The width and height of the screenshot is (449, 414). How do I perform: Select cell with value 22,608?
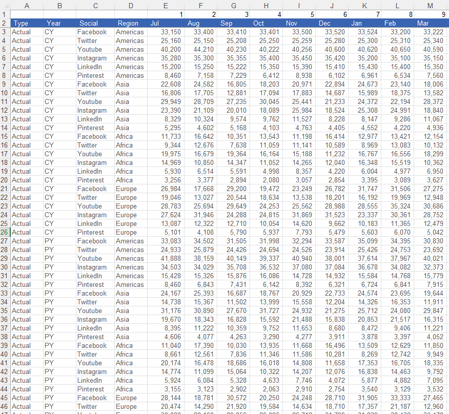pyautogui.click(x=166, y=84)
